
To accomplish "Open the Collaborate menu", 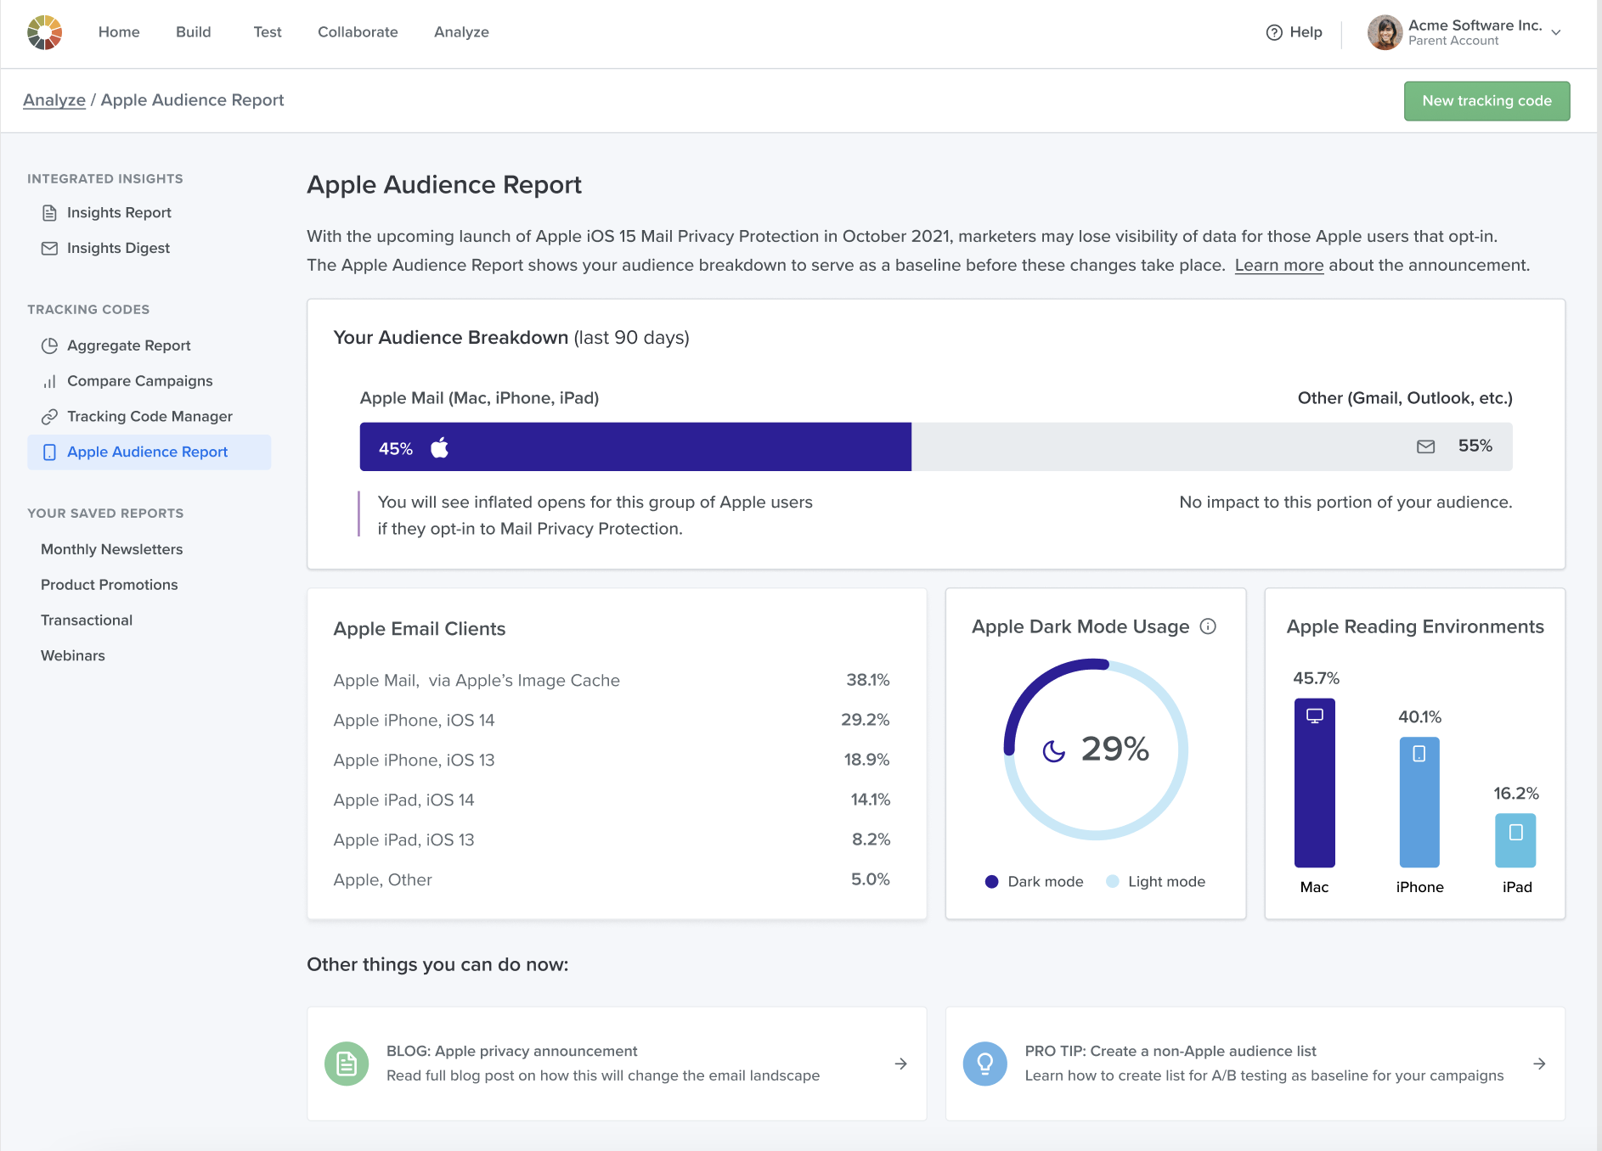I will click(x=357, y=32).
